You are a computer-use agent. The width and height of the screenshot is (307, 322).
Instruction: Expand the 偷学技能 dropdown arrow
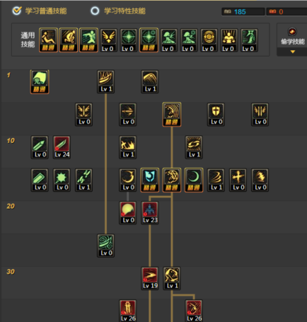(x=293, y=52)
